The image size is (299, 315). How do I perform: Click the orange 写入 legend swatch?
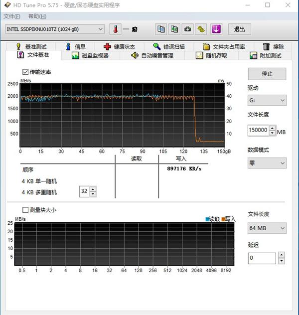[x=223, y=219]
